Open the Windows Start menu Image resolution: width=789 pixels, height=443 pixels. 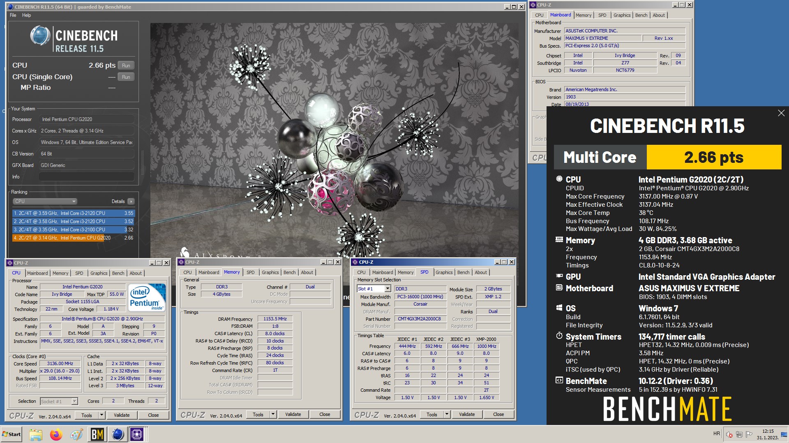pos(12,434)
